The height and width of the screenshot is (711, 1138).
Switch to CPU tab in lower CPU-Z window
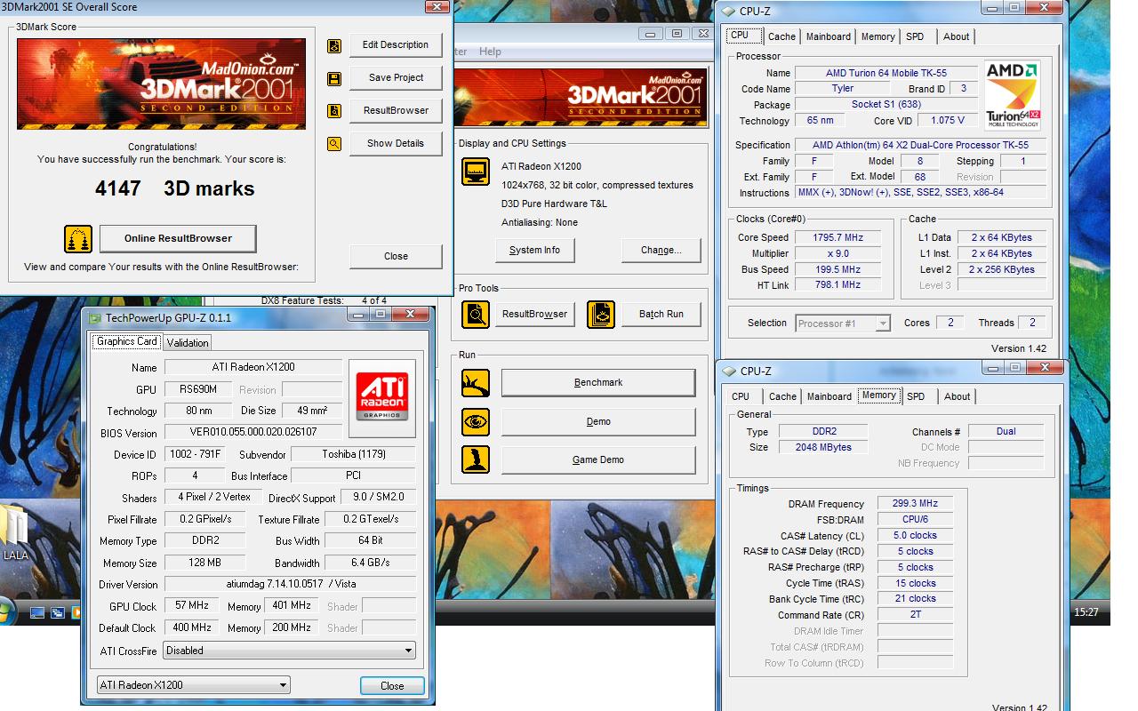click(741, 396)
